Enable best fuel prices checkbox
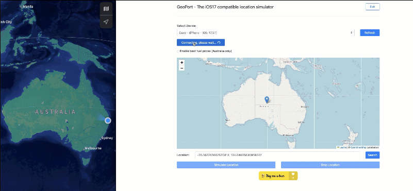 point(178,51)
